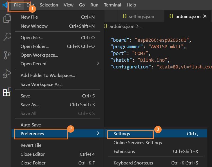
Task: Open Keyboard Shortcuts from submenu
Action: [x=156, y=163]
